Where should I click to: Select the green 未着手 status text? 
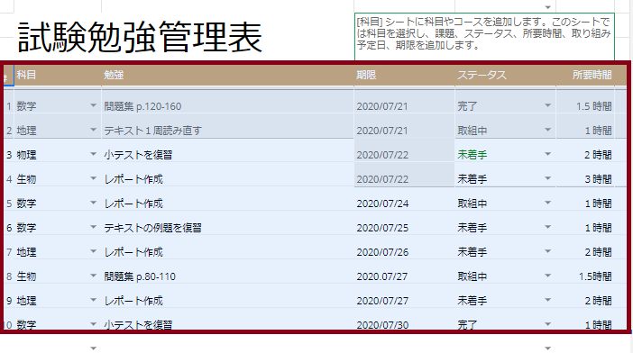pyautogui.click(x=472, y=155)
